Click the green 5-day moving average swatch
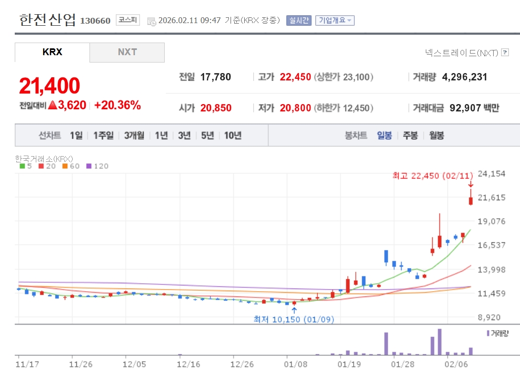This screenshot has height=380, width=520. [22, 166]
